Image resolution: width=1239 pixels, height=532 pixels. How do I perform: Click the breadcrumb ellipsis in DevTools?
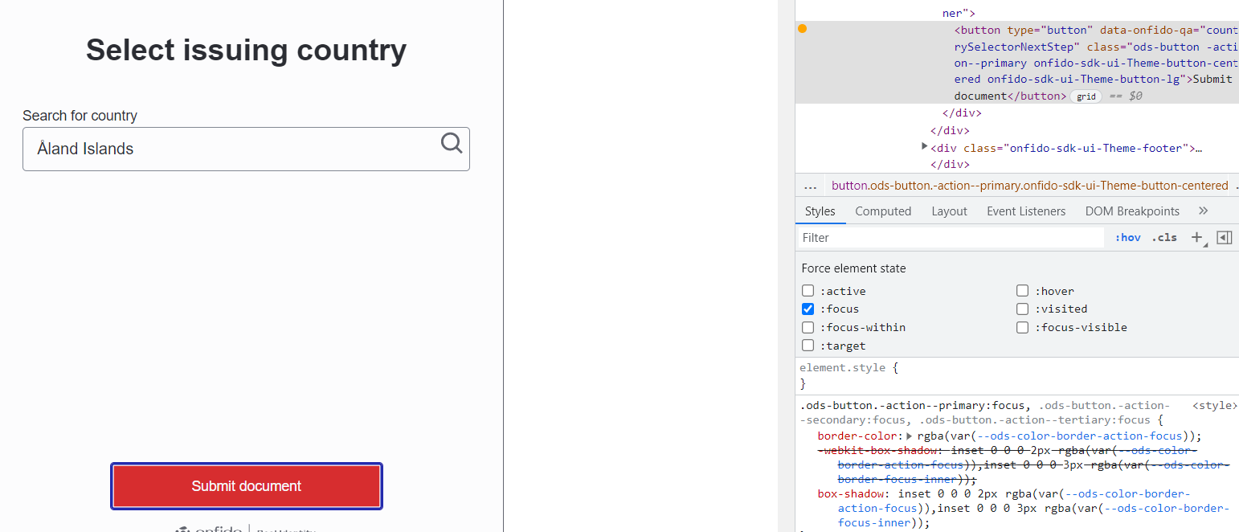coord(810,186)
